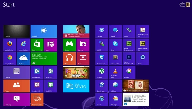
Task: Launch Dropbox
Action: point(102,31)
